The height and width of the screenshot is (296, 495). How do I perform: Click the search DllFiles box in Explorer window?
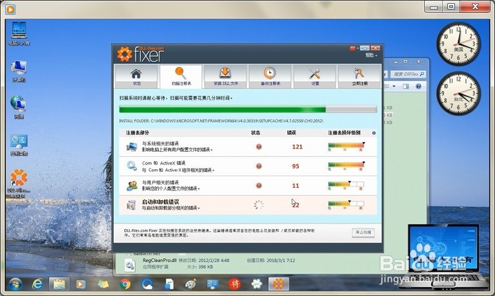coord(408,74)
